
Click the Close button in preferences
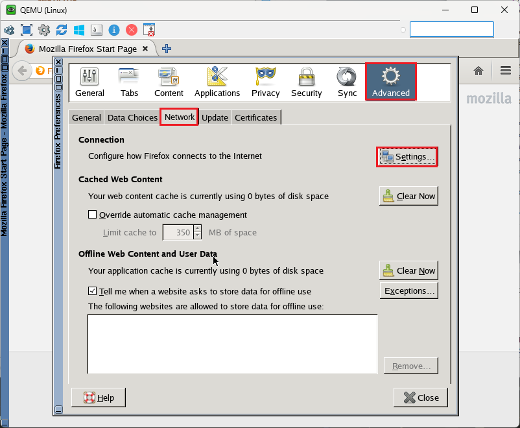coord(421,397)
